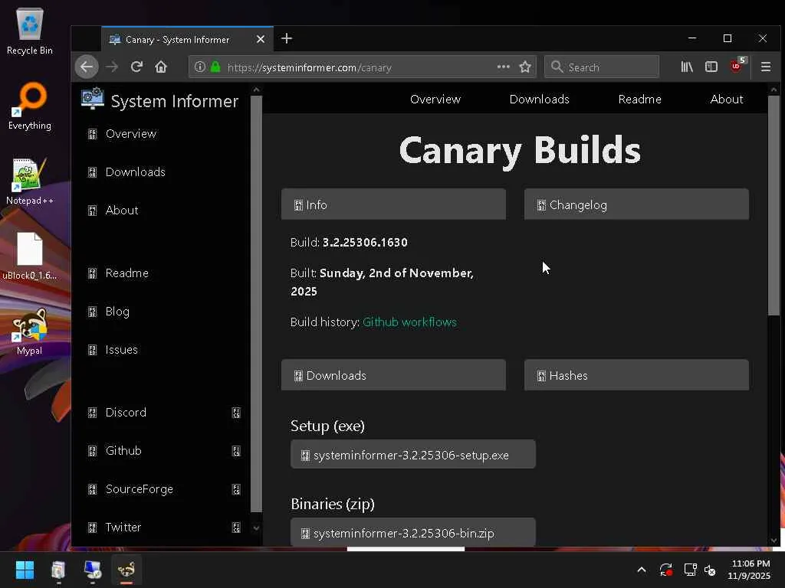Open Readme in left sidebar
Viewport: 785px width, 588px height.
(126, 273)
